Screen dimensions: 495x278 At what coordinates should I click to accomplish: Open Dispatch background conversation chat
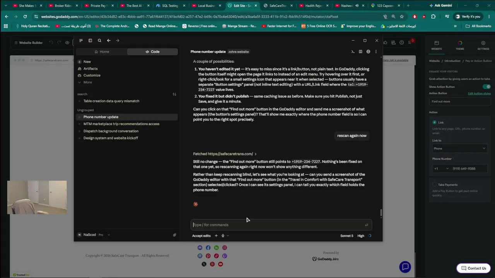pyautogui.click(x=111, y=131)
